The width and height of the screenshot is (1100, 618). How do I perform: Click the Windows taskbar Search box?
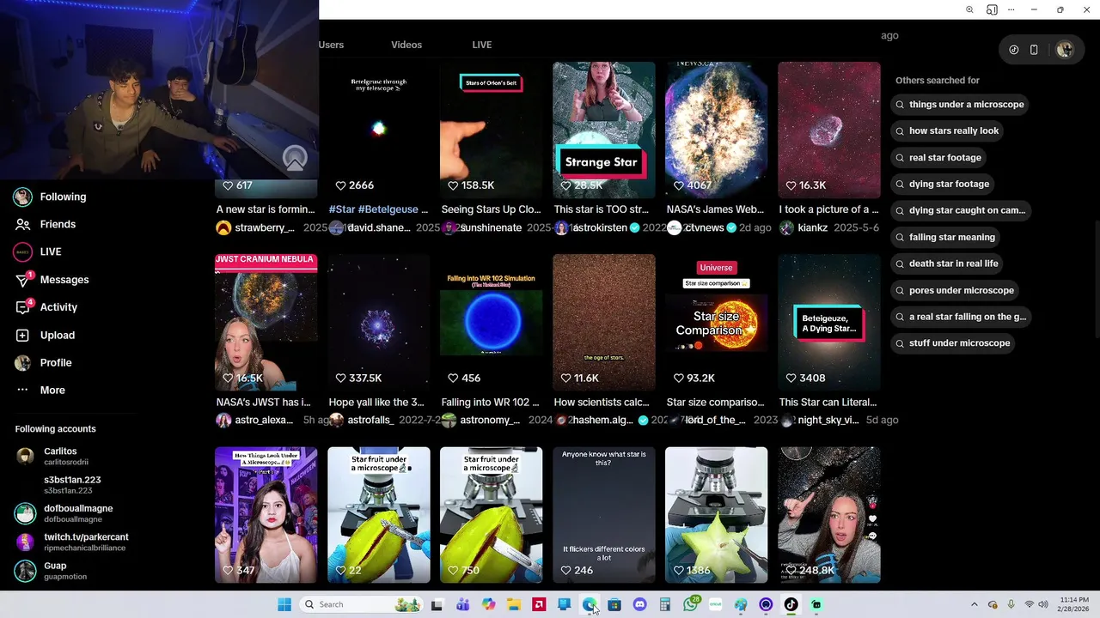pyautogui.click(x=361, y=604)
